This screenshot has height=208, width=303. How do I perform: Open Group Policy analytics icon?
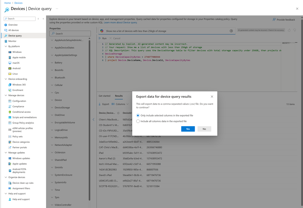click(x=10, y=123)
